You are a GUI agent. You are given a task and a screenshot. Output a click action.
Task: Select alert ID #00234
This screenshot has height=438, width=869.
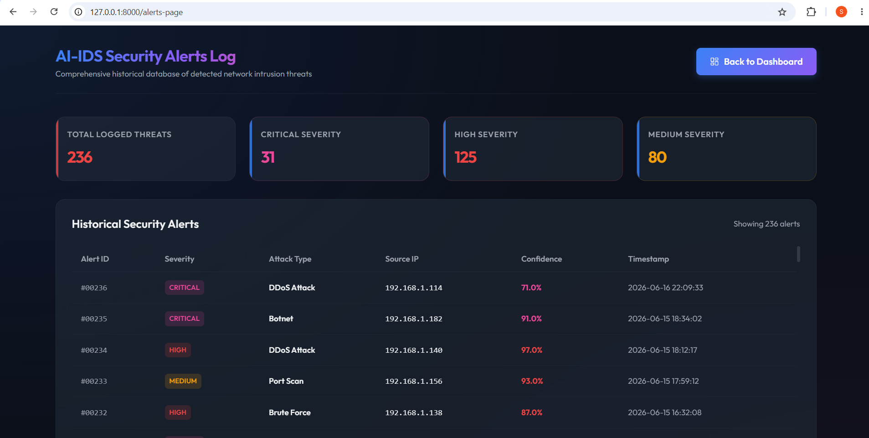tap(94, 350)
